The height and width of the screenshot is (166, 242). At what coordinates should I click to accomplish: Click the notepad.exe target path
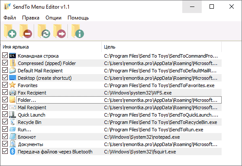[142, 137]
